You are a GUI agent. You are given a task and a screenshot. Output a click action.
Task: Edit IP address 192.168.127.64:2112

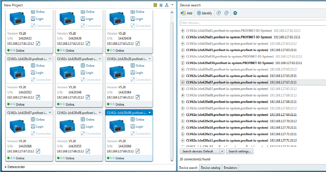[x=38, y=97]
